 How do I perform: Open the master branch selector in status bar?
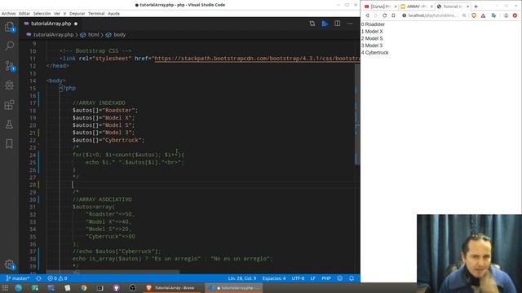[18, 278]
